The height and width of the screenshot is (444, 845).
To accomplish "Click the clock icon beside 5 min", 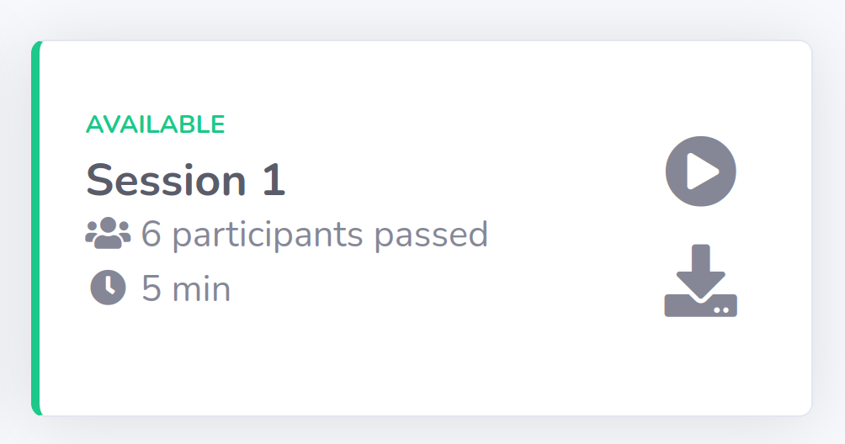I will (108, 288).
